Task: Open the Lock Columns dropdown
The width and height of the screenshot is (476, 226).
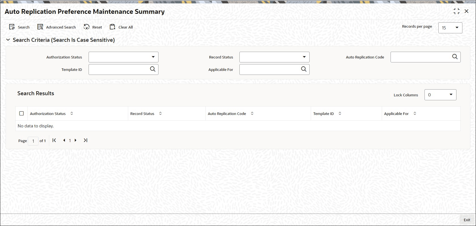Action: [x=440, y=95]
